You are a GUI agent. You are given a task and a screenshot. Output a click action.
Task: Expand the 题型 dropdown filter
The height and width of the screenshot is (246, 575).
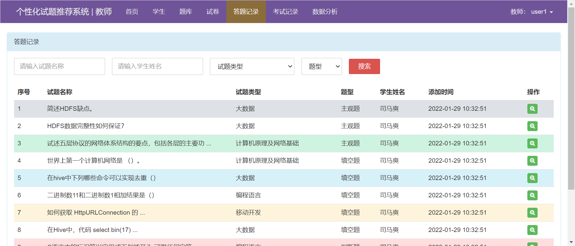[x=322, y=66]
